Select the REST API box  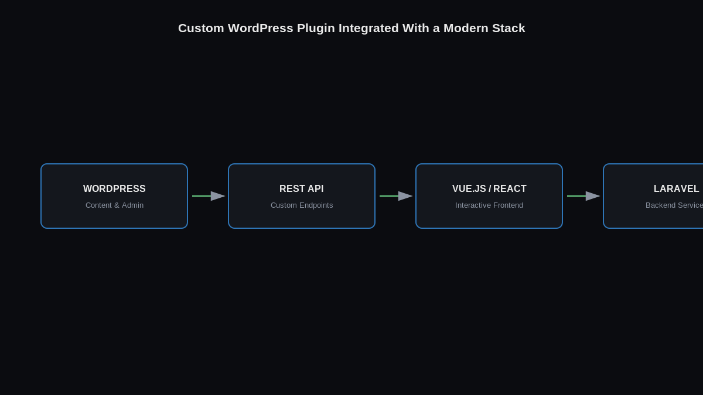(302, 196)
